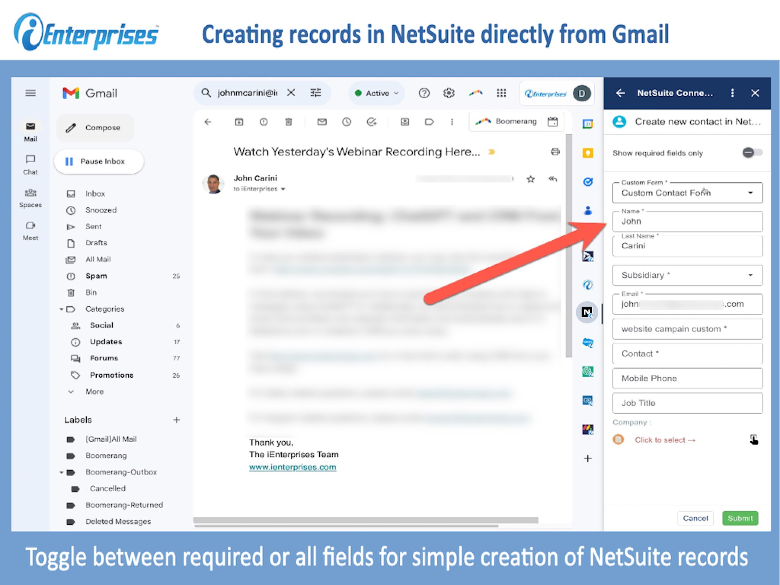
Task: Click the reply all arrow icon
Action: coord(553,179)
